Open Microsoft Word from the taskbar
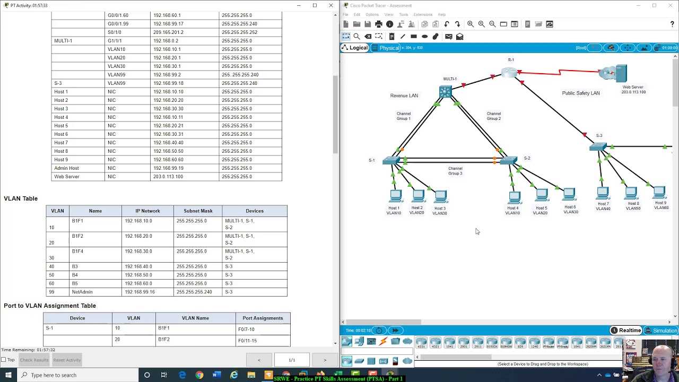 pos(216,375)
